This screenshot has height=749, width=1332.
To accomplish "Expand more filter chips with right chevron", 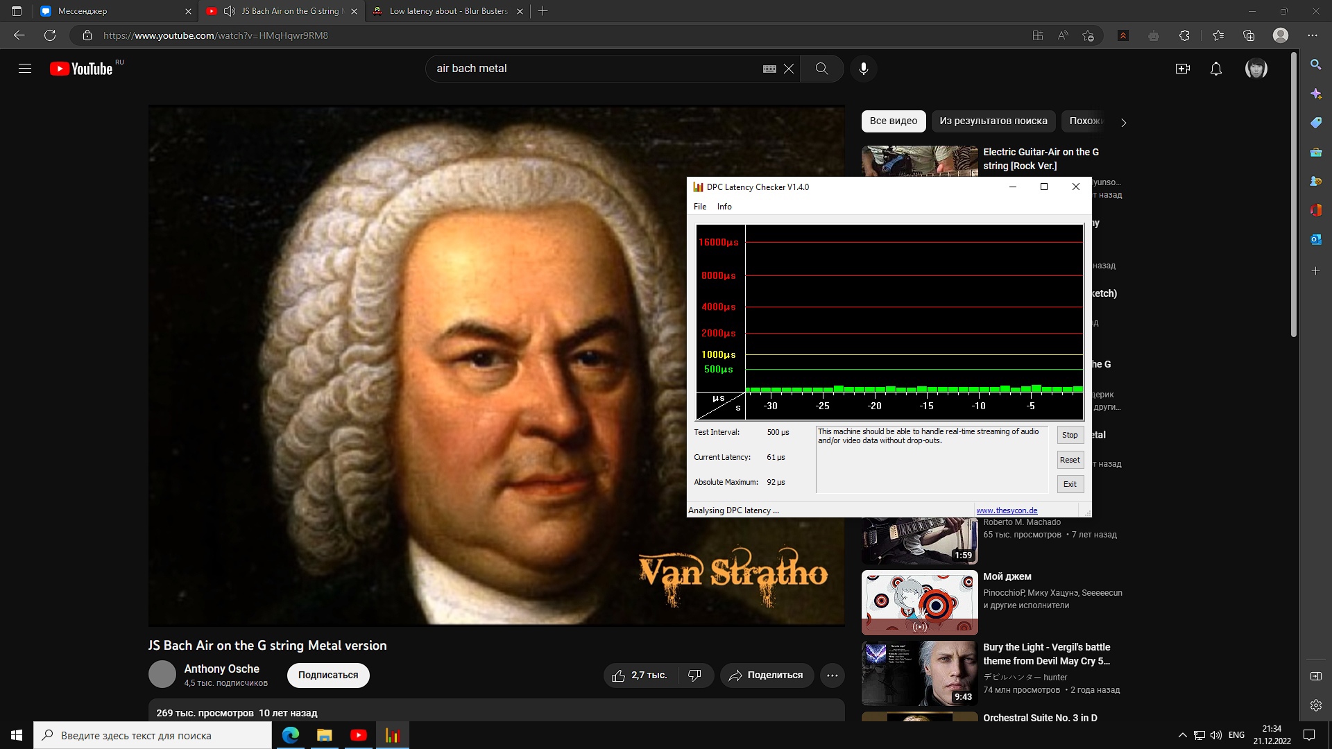I will point(1123,123).
